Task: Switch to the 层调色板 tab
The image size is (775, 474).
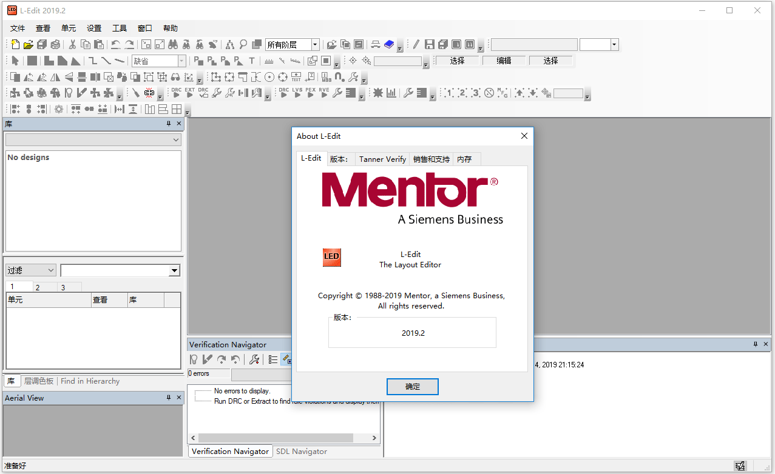Action: pos(39,381)
